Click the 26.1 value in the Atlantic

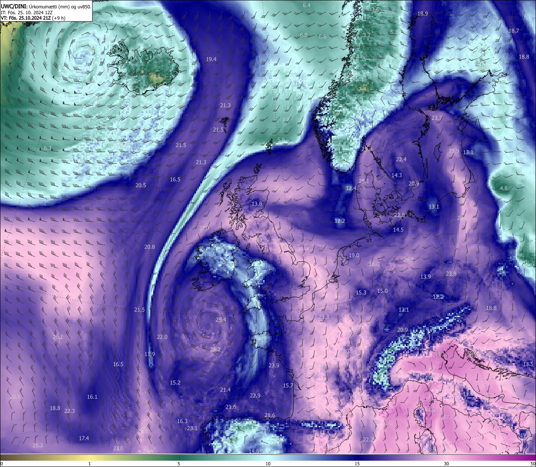[x=58, y=337]
